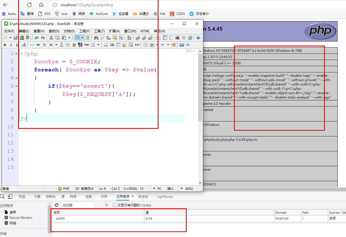This screenshot has width=346, height=237.
Task: Insert a BR line break tag
Action: point(38,45)
